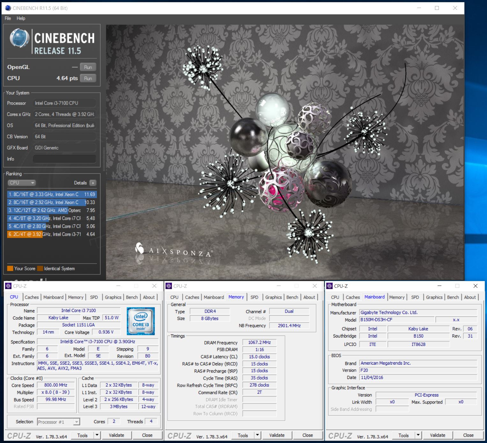
Task: Click the Cores x GHz field
Action: (x=65, y=114)
